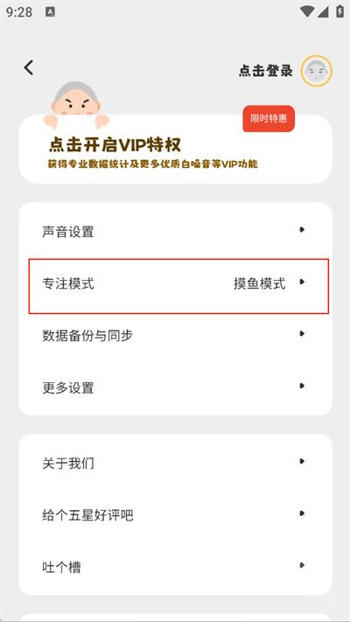Open the 关于我们 menu entry
Screen dimensions: 350x622
[x=175, y=462]
